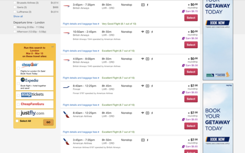
Task: Click the video icon on 3:45pm British Airways flight
Action: [143, 5]
